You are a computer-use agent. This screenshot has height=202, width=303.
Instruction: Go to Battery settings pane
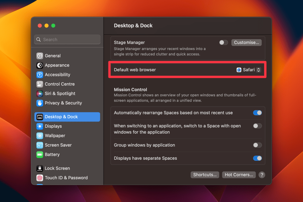52,155
